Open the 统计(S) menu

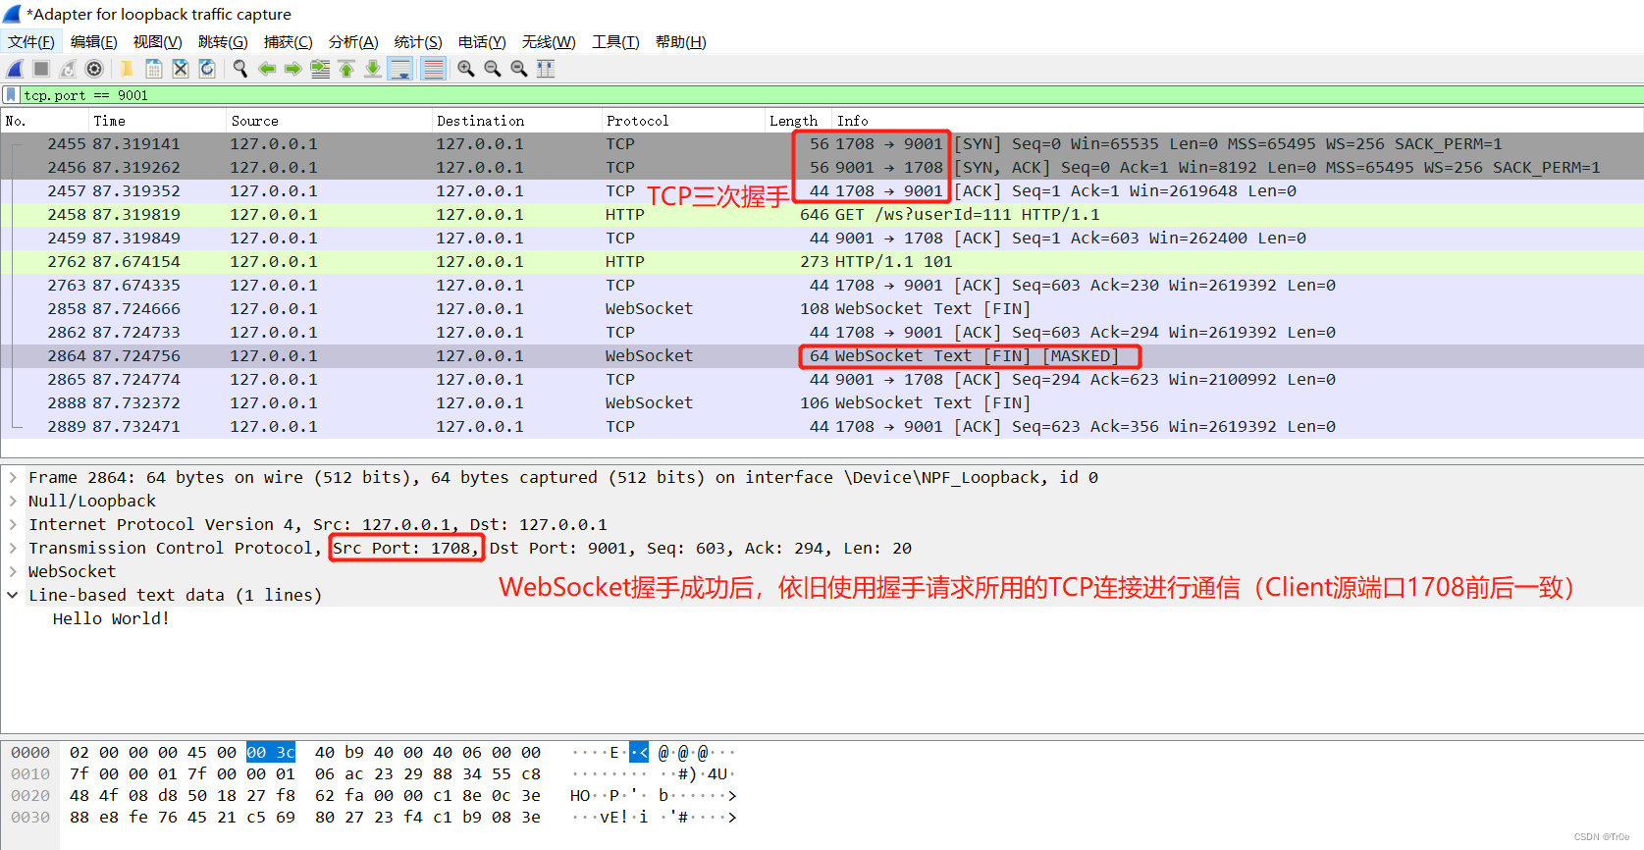point(418,41)
